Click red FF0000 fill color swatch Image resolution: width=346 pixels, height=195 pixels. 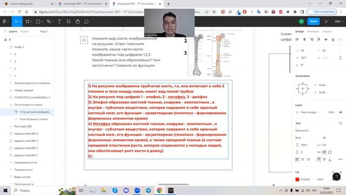click(297, 179)
